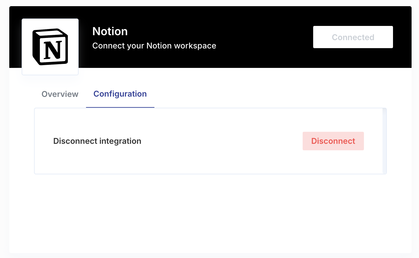This screenshot has height=258, width=419.
Task: Click the blue underline beneath Configuration
Action: coord(120,107)
